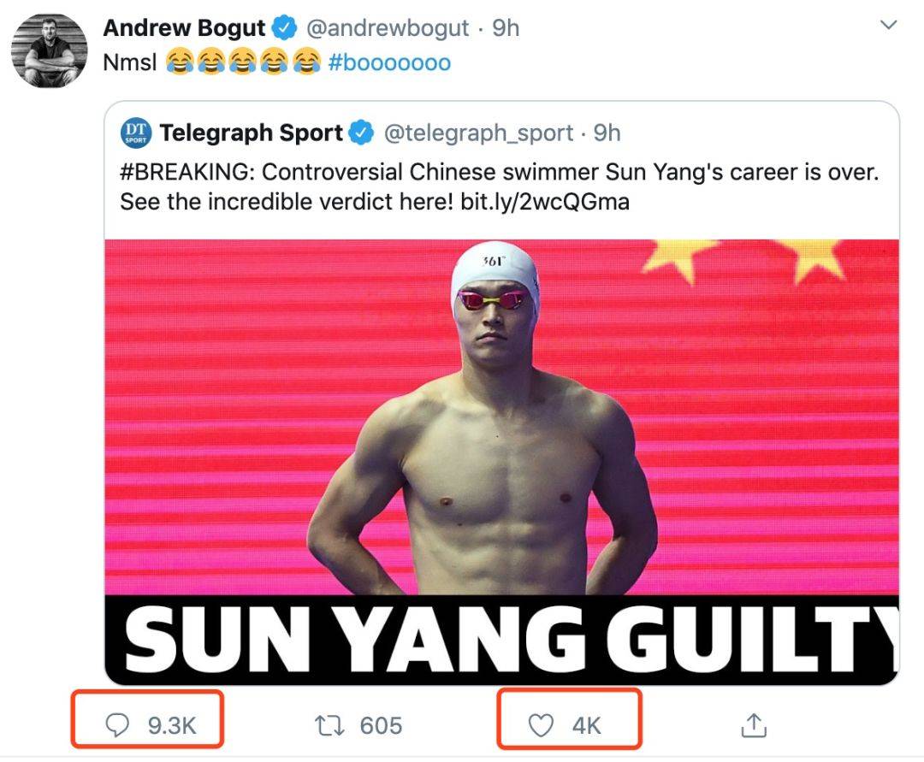Click the 9.3K replies count
Viewport: 924px width, 762px height.
click(x=172, y=725)
